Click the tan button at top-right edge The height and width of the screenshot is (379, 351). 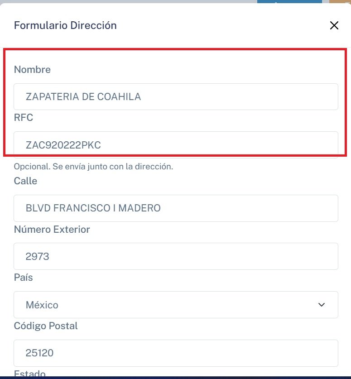tap(340, 2)
